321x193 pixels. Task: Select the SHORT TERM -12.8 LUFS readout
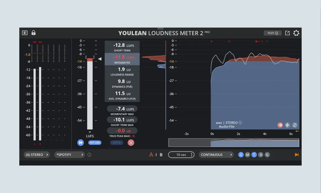(122, 47)
